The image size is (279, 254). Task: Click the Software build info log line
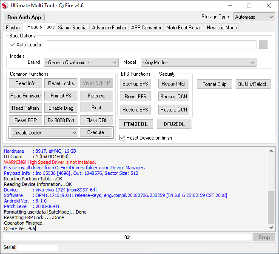point(116,195)
